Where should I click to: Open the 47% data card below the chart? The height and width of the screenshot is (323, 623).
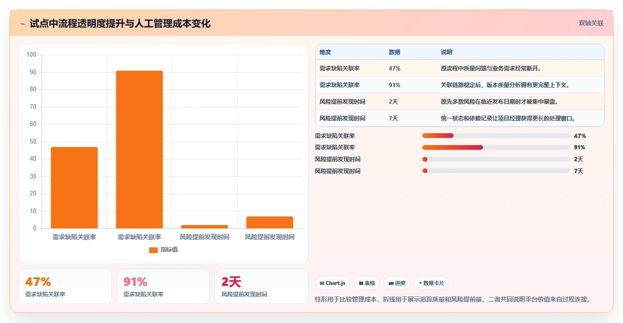(x=65, y=286)
